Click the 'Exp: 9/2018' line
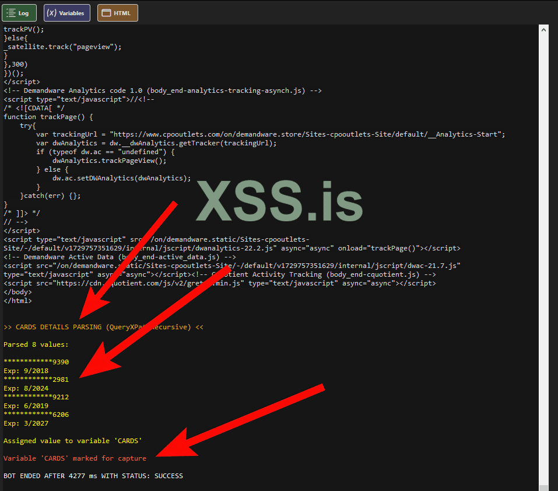The height and width of the screenshot is (491, 558). point(26,371)
